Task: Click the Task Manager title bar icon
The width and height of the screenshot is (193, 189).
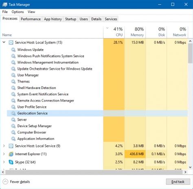Action: point(4,4)
